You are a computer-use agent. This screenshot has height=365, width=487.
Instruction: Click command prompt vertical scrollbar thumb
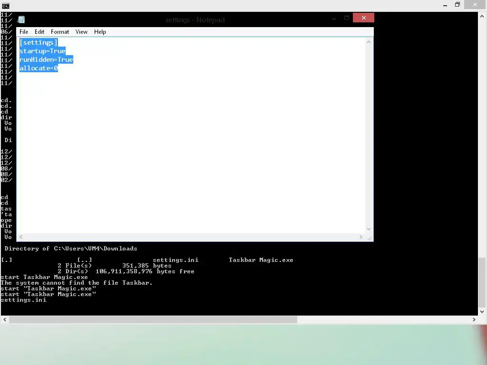point(482,282)
